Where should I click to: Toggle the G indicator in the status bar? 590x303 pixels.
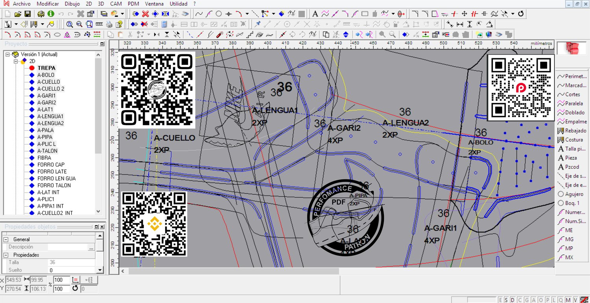click(526, 300)
